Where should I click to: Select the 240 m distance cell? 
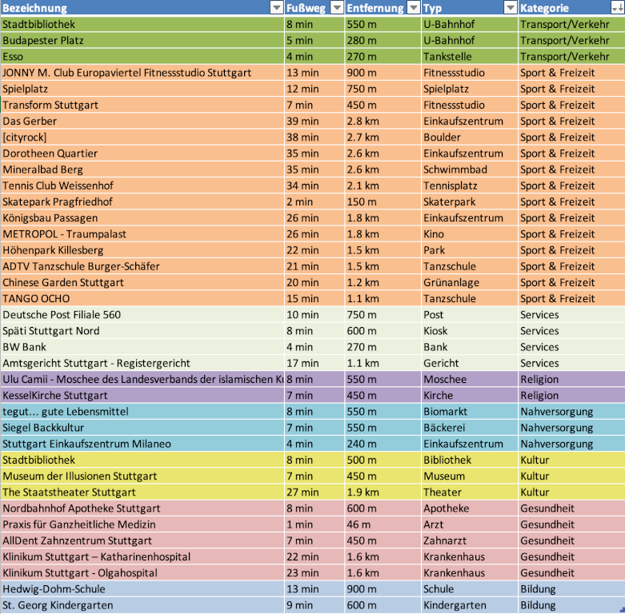[x=383, y=444]
